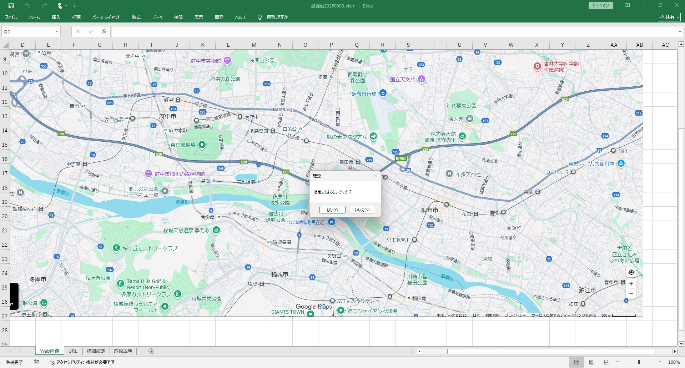Open Customize Quick Access Toolbar dropdown

coord(74,6)
